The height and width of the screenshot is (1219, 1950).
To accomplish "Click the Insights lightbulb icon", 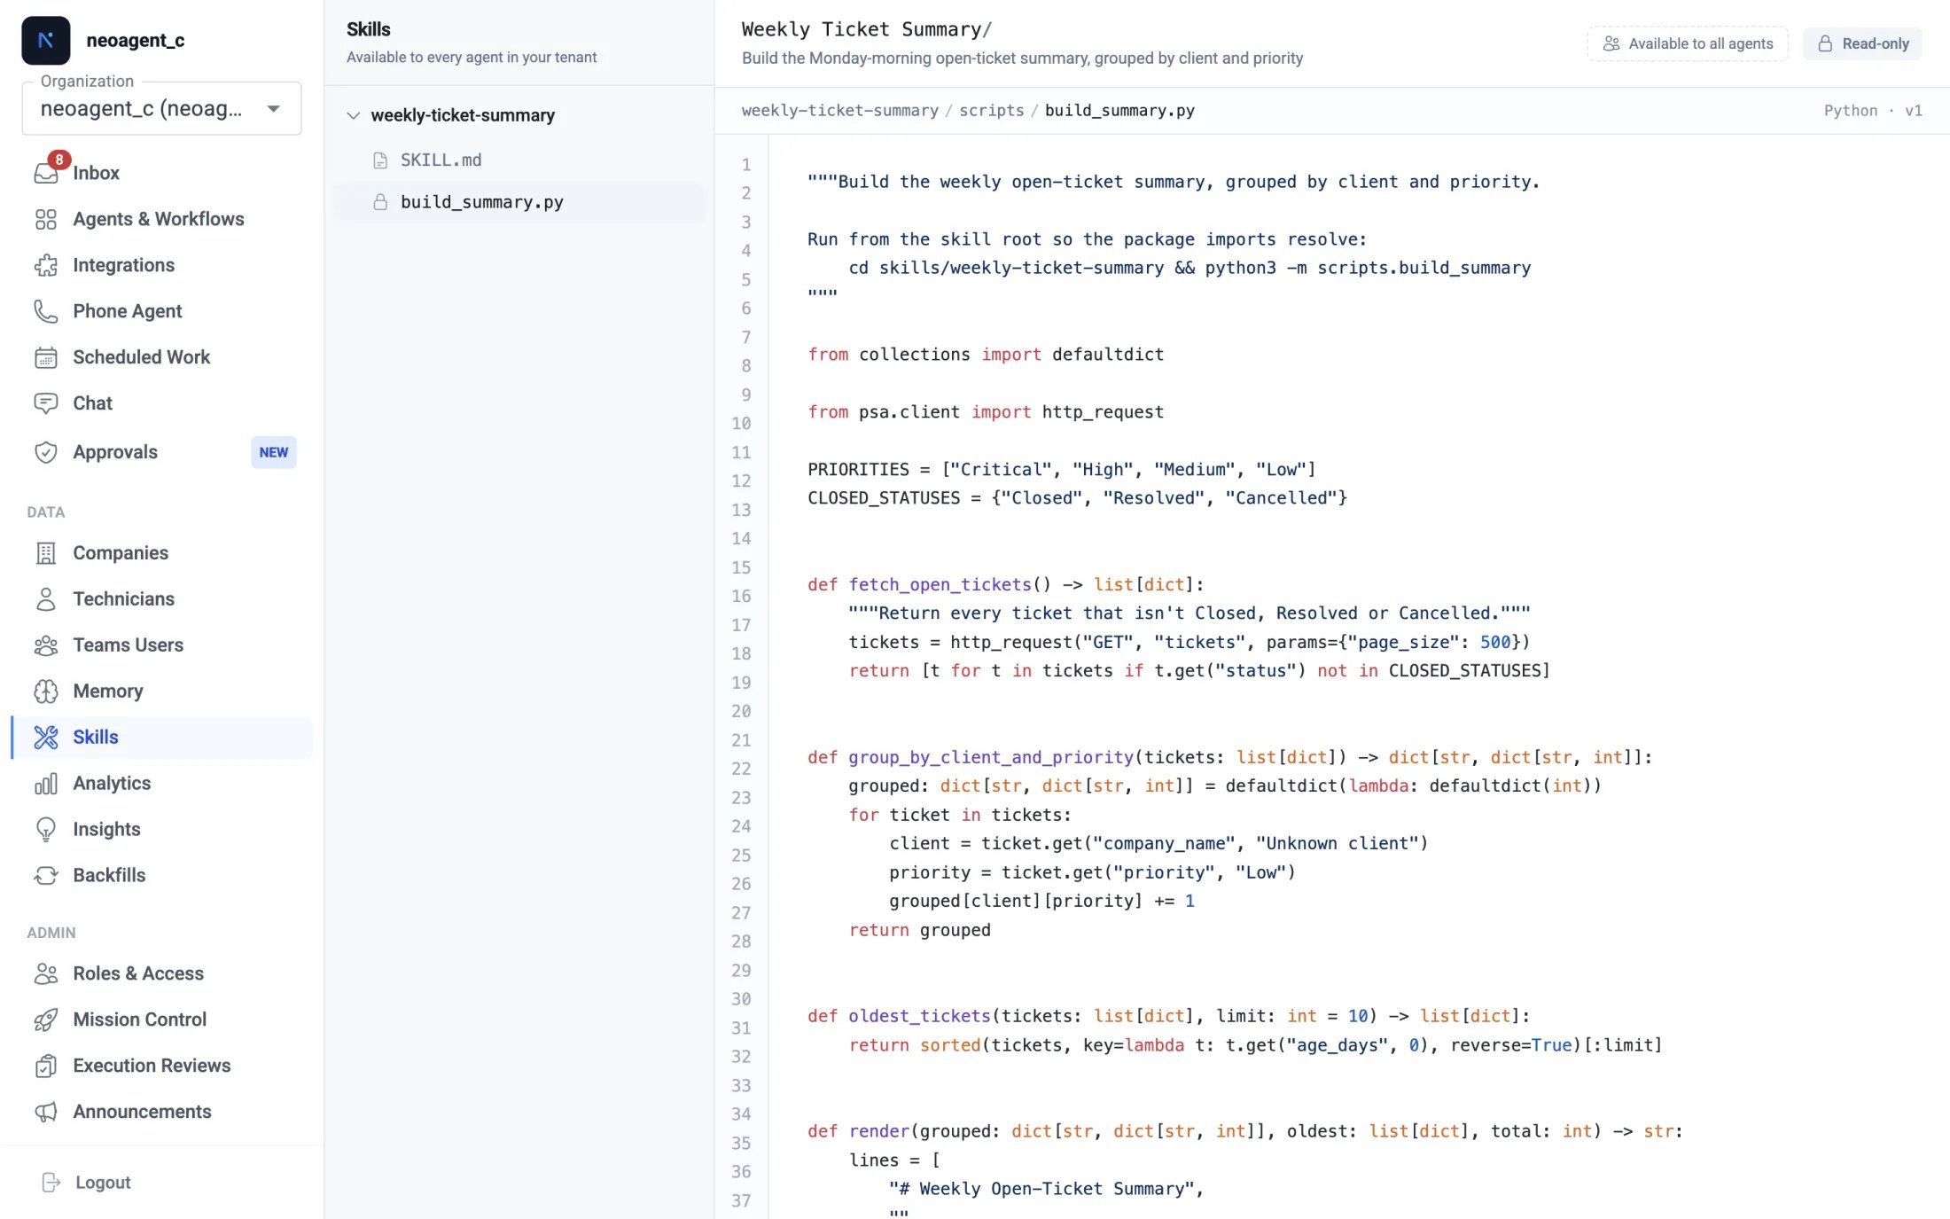I will [46, 830].
